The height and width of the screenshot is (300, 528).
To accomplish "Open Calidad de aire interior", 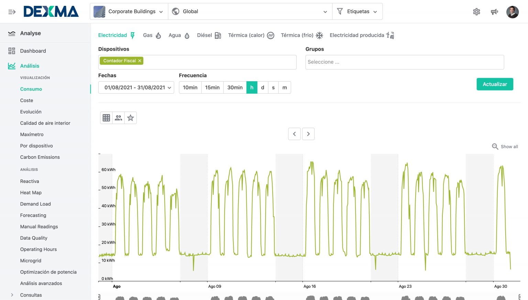I will tap(45, 123).
